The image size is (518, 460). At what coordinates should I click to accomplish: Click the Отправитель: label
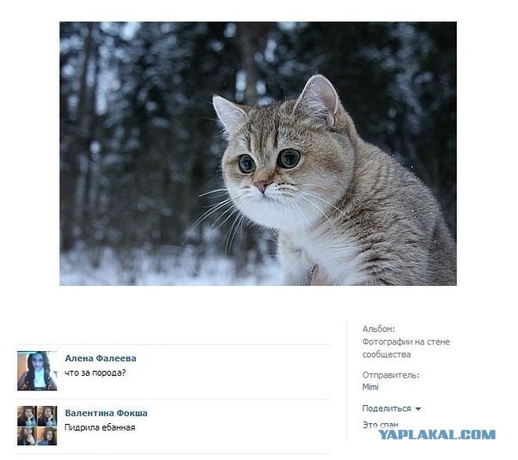coord(391,375)
